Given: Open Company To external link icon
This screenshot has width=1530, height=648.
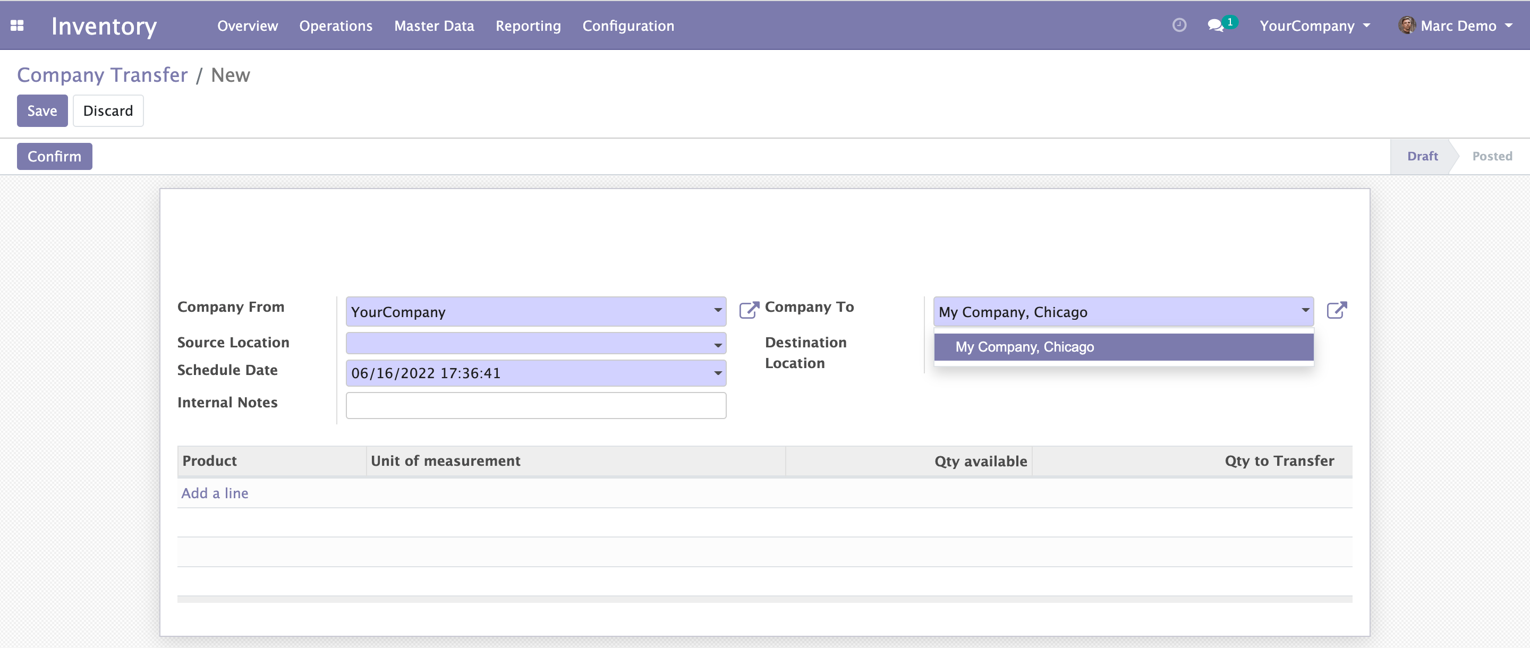Looking at the screenshot, I should coord(1337,310).
